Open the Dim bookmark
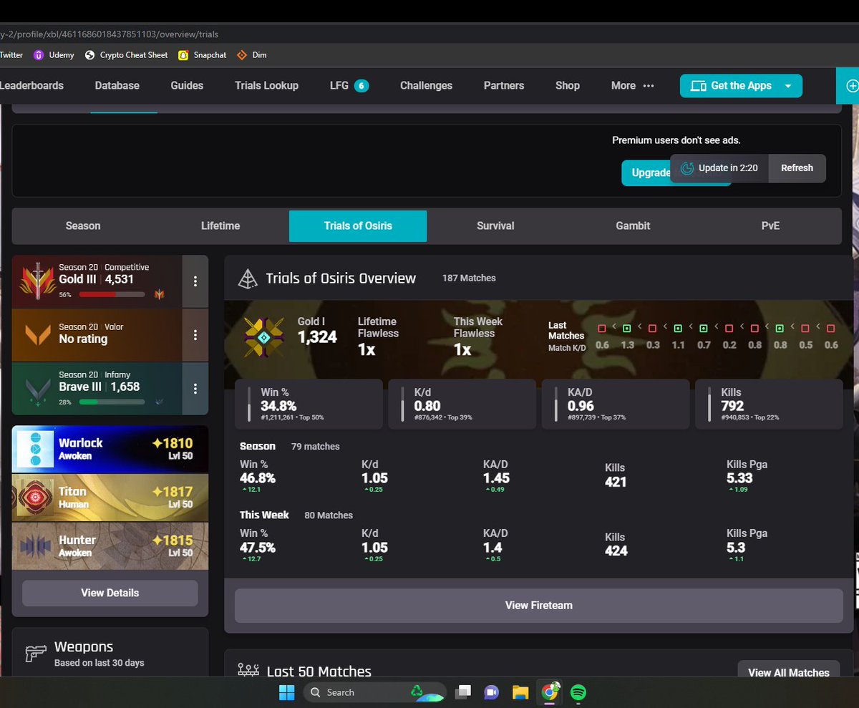This screenshot has height=708, width=859. (x=251, y=55)
